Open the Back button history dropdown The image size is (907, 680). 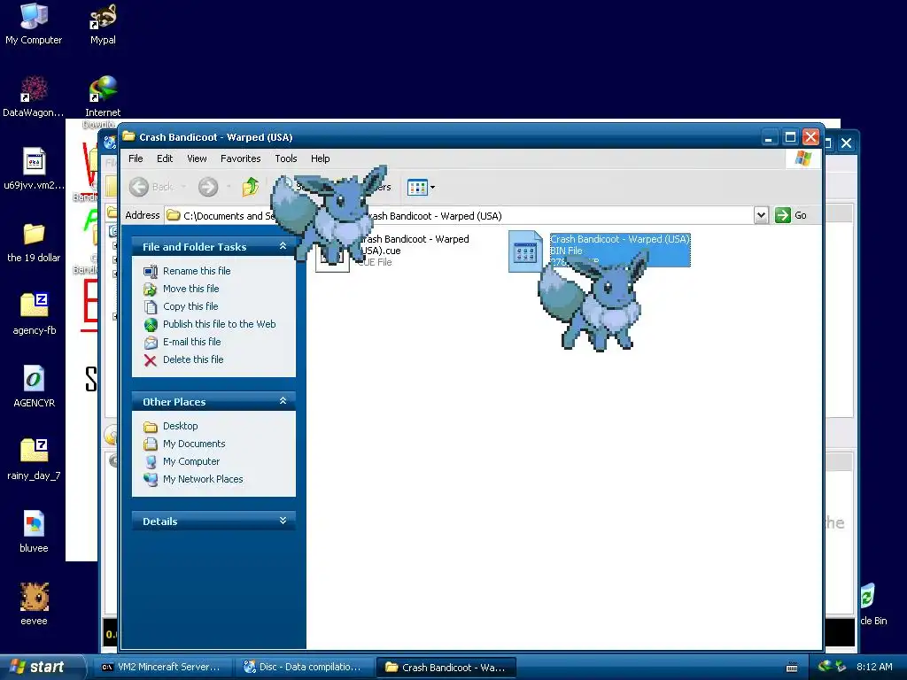point(183,187)
